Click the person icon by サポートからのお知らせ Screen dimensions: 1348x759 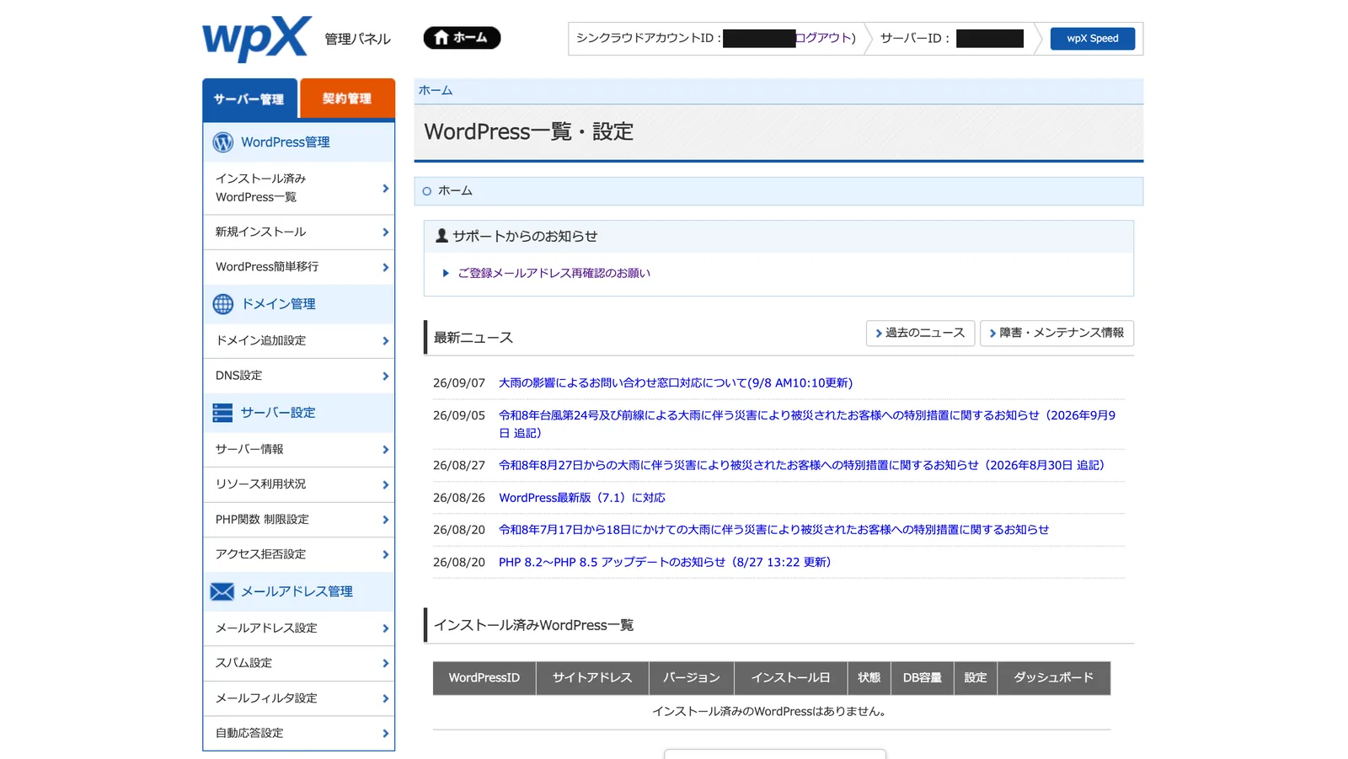pyautogui.click(x=441, y=236)
